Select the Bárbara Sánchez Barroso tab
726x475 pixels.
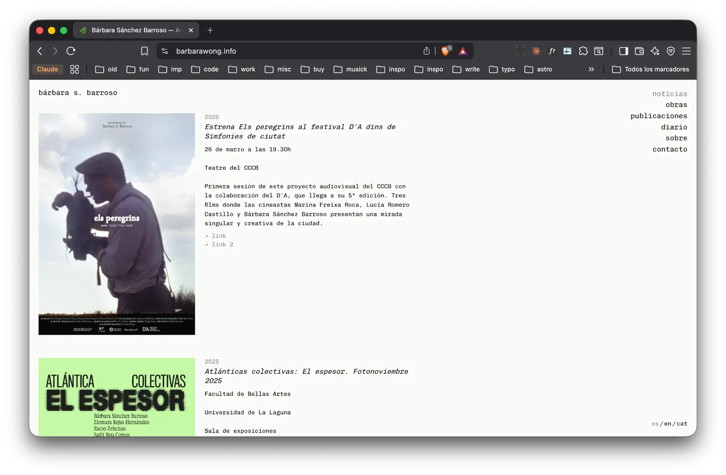136,30
